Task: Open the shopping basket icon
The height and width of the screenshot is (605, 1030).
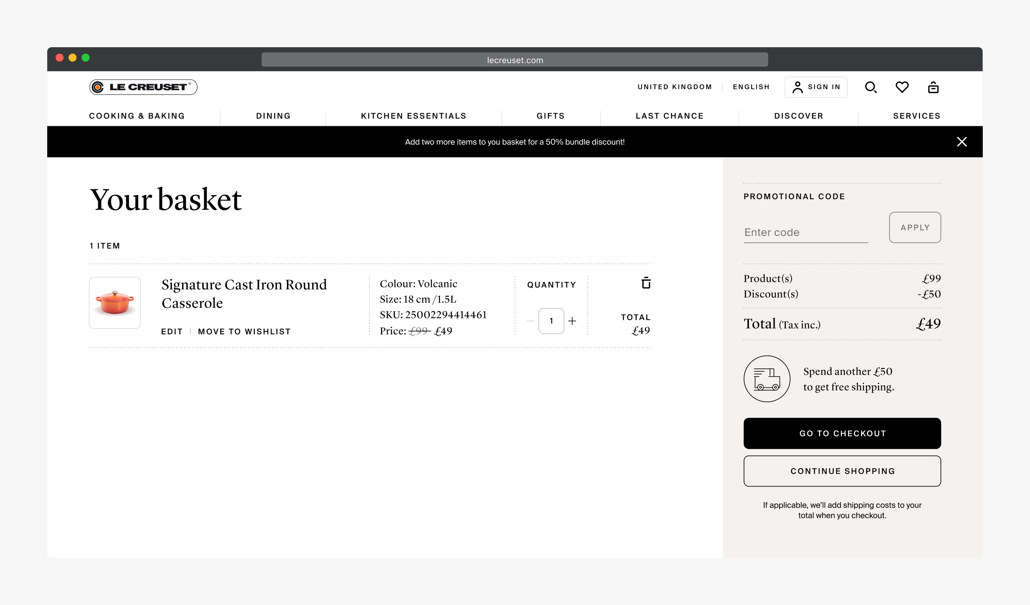Action: [x=933, y=87]
